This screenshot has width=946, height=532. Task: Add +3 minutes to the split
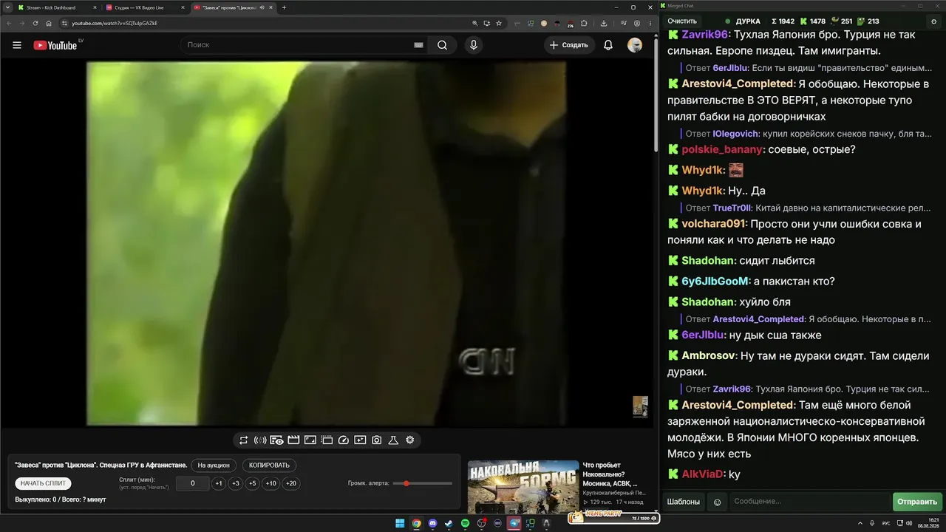pos(236,484)
